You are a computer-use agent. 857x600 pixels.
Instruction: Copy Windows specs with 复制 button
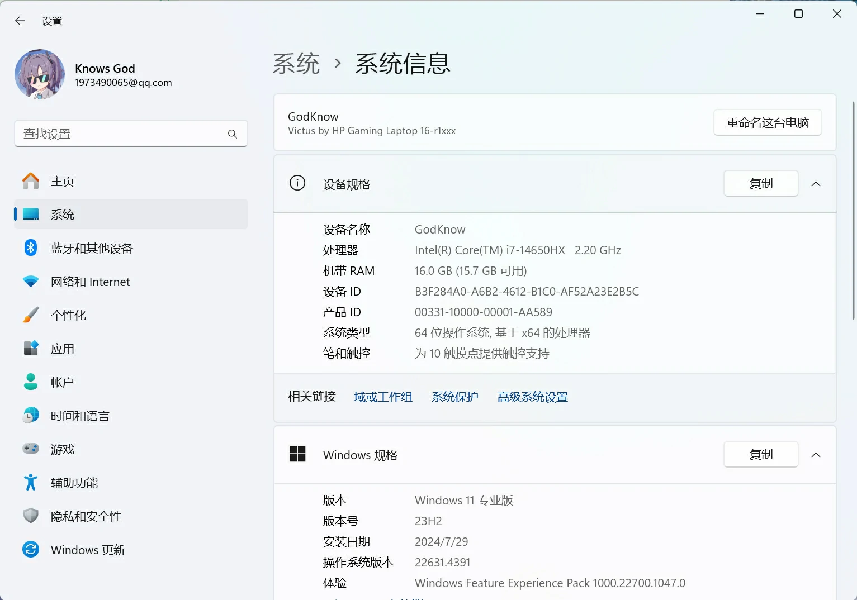click(761, 454)
